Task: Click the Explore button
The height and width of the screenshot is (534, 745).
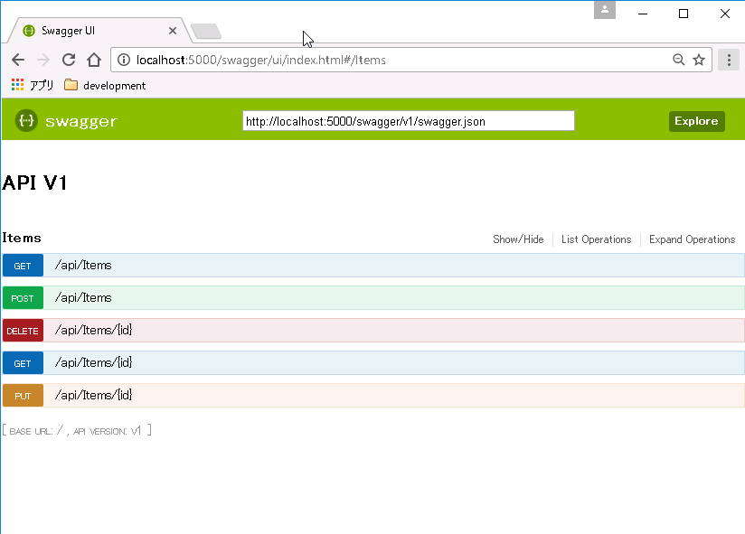Action: [696, 121]
